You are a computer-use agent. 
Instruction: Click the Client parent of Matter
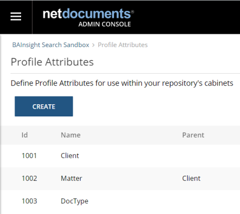pyautogui.click(x=191, y=179)
